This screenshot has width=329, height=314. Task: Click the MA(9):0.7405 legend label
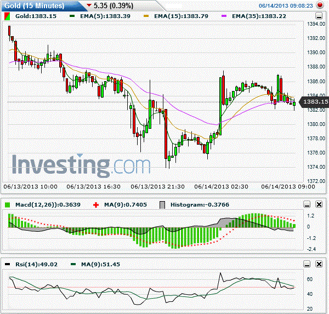pos(126,205)
